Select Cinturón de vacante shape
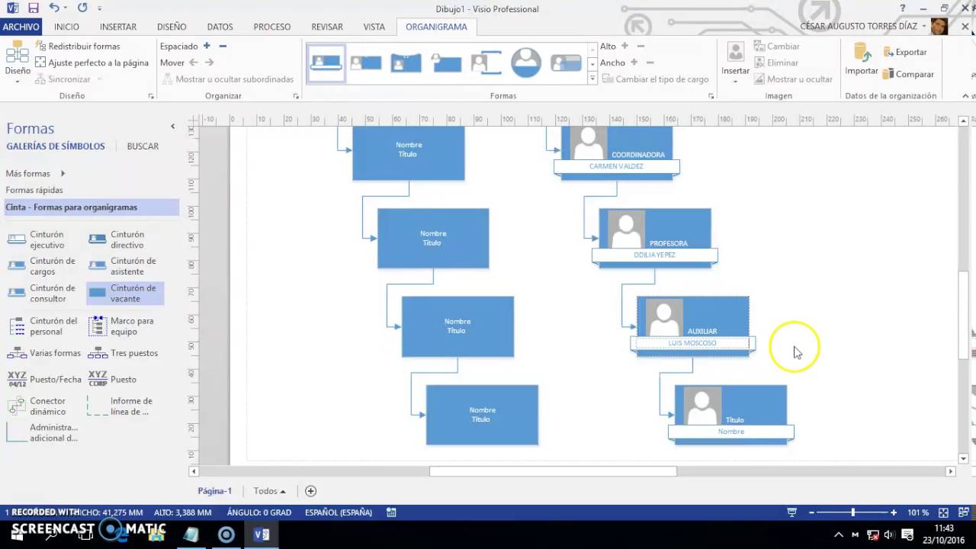Screen dimensions: 976x549 (x=125, y=294)
